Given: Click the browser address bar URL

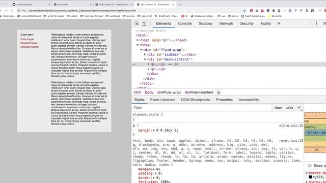Looking at the screenshot, I should coord(82,10).
